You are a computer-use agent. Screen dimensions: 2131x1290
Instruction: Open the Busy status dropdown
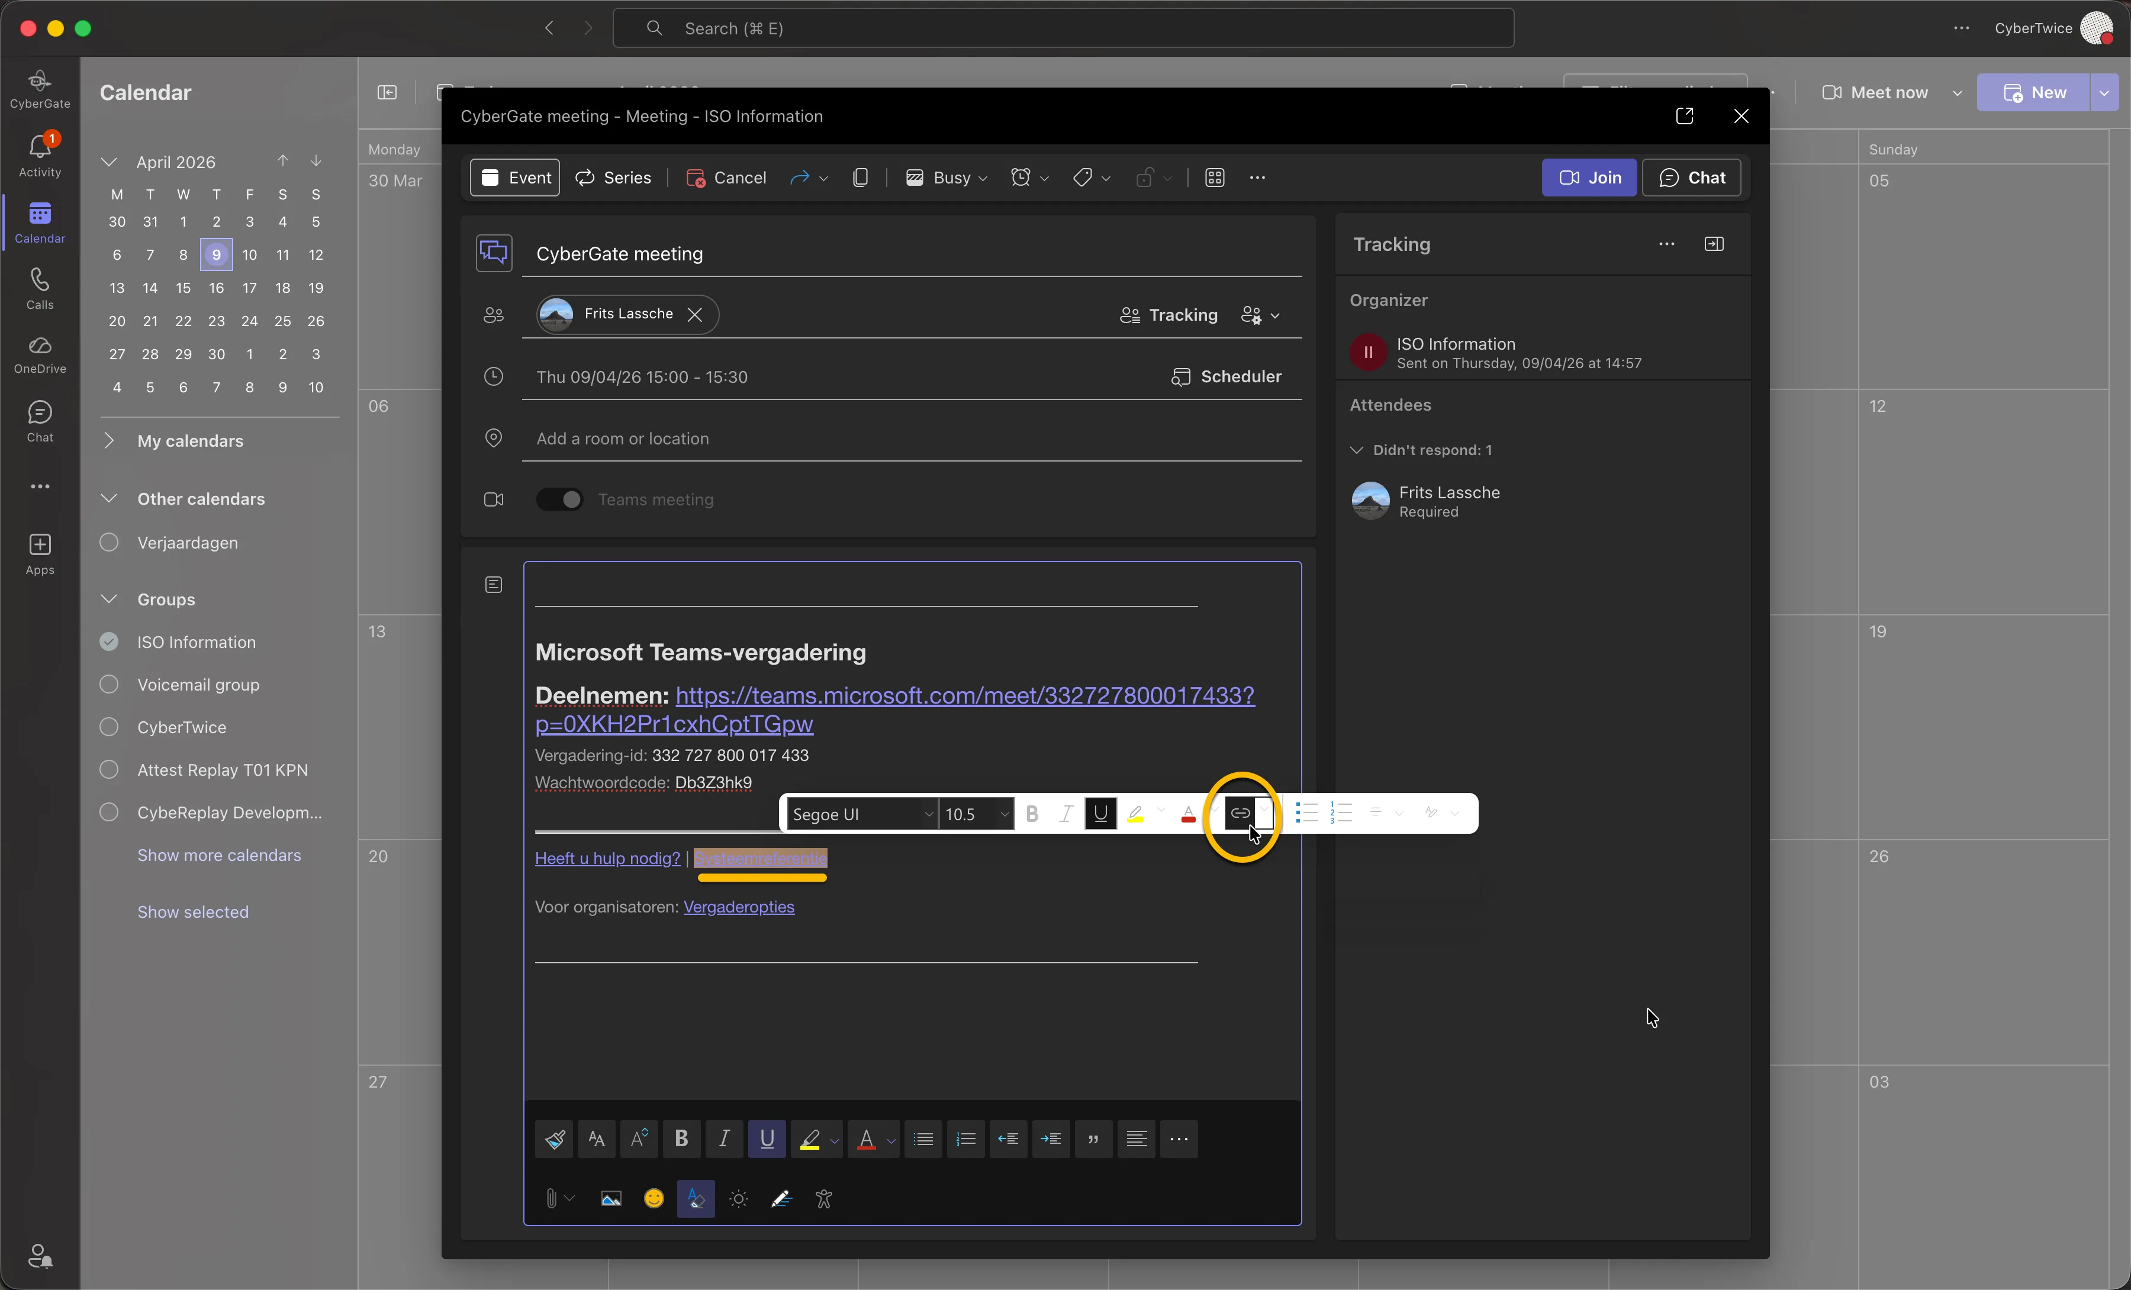pos(947,178)
